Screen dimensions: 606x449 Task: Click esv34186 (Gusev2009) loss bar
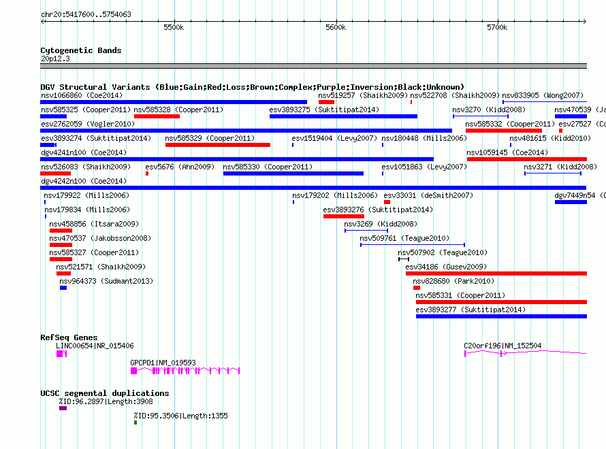[496, 273]
